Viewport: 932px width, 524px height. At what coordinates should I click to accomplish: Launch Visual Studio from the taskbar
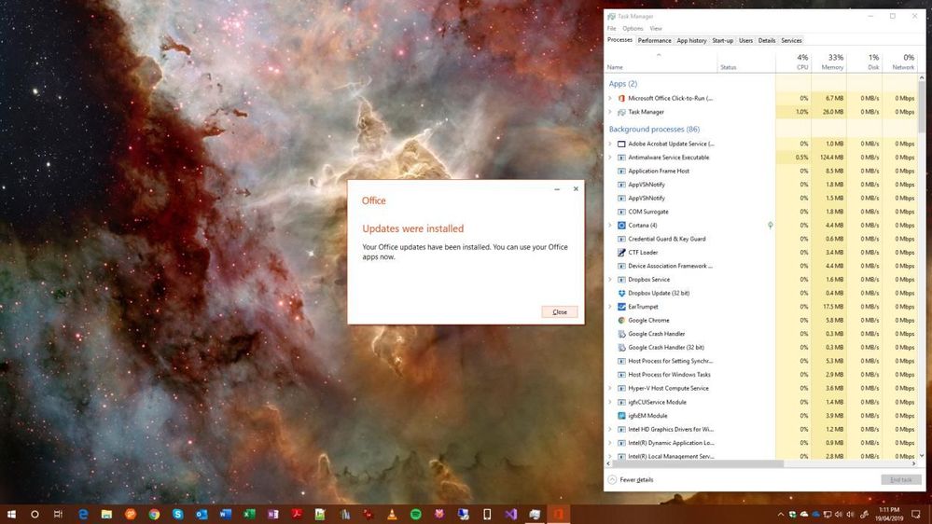[x=510, y=514]
